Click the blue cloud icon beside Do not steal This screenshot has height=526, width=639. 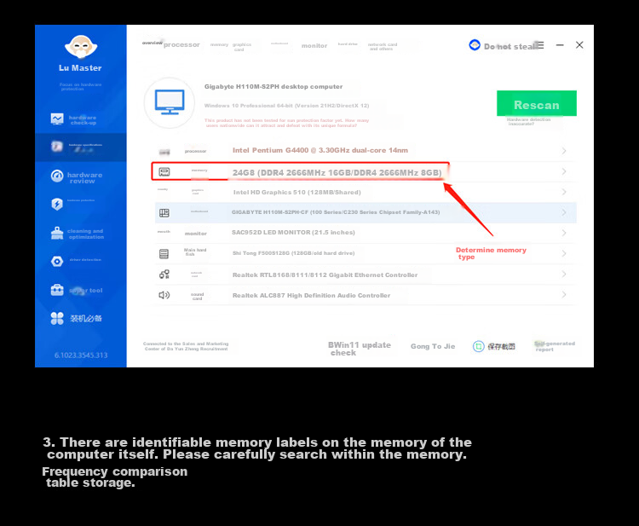coord(475,45)
